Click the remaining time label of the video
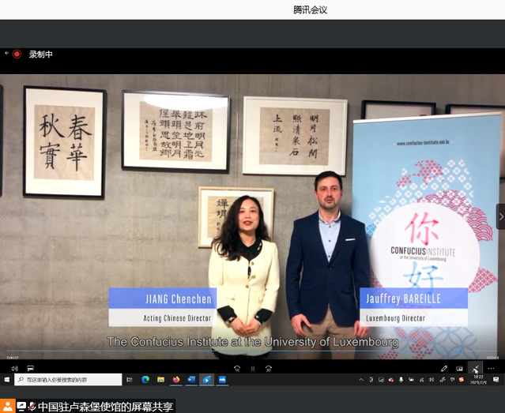 click(492, 357)
